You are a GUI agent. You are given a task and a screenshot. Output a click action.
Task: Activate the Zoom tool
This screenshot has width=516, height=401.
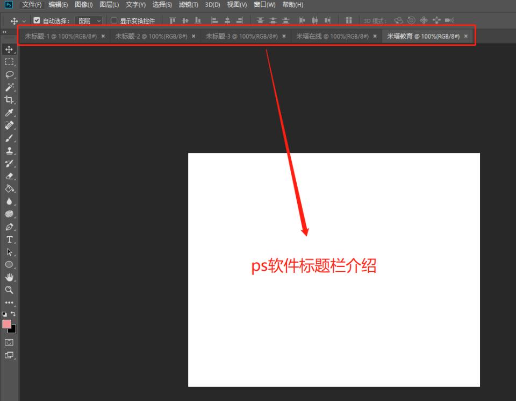[9, 290]
